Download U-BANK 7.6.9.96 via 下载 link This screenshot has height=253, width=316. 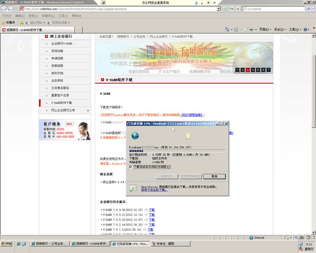[152, 210]
